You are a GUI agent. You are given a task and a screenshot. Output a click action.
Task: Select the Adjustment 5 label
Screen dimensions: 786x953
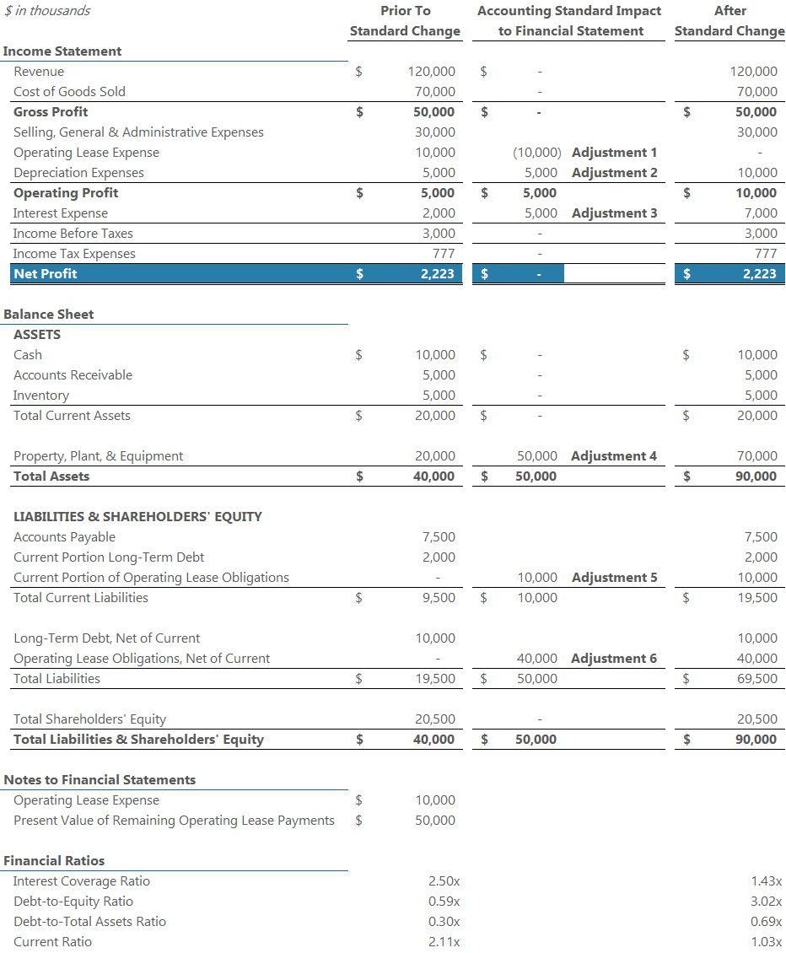[614, 577]
